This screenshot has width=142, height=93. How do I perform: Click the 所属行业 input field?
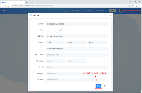(x=77, y=36)
